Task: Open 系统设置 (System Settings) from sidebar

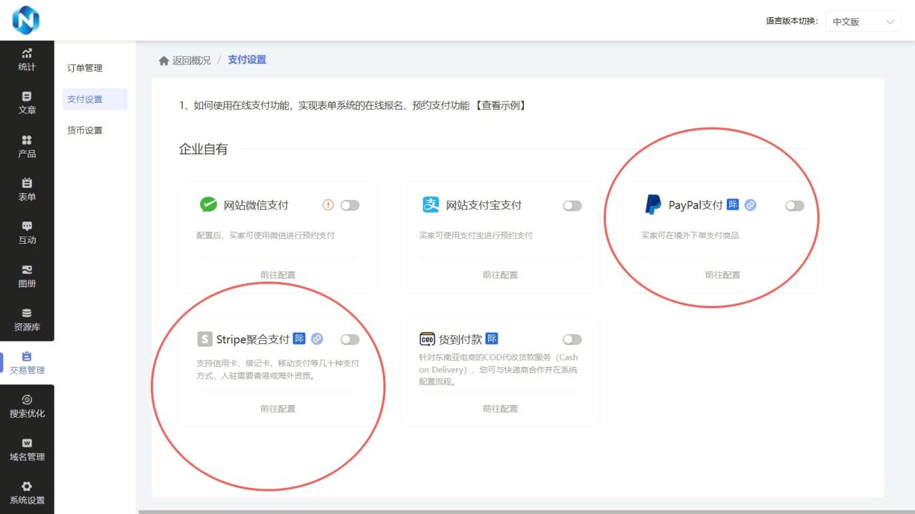Action: point(27,493)
